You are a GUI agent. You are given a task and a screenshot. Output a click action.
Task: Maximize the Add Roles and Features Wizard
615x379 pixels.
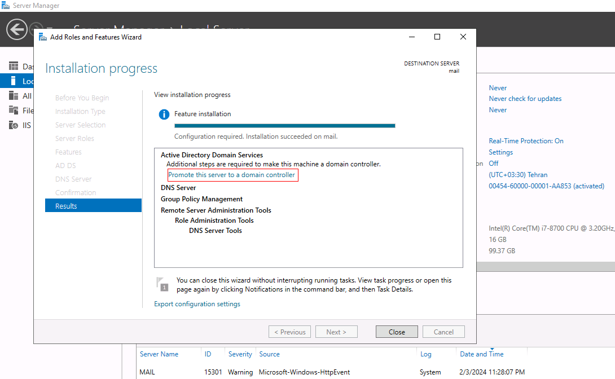coord(437,37)
